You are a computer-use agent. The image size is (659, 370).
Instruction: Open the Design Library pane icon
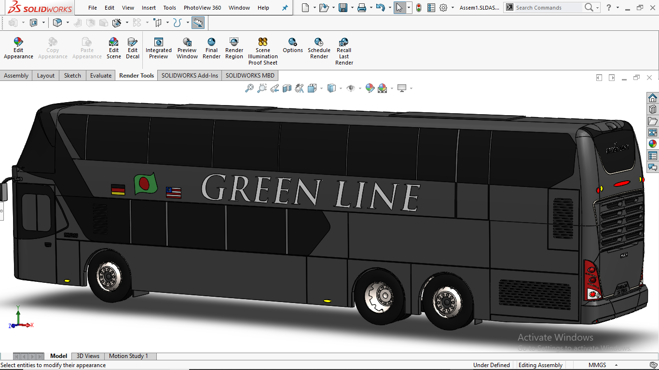pyautogui.click(x=653, y=109)
